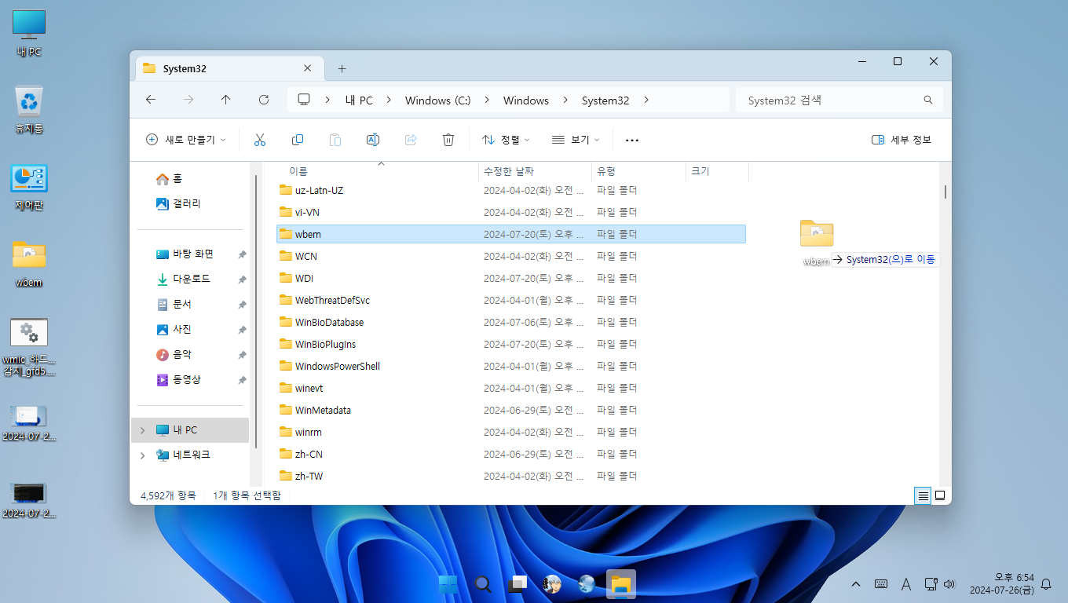Screen dimensions: 1068x603
Task: Select the System32 tab
Action: pyautogui.click(x=230, y=68)
